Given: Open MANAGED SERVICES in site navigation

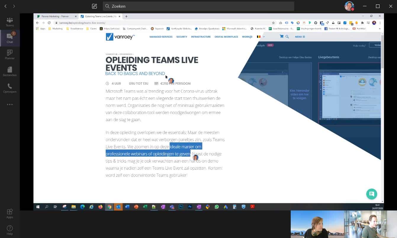Looking at the screenshot, I should pyautogui.click(x=161, y=37).
